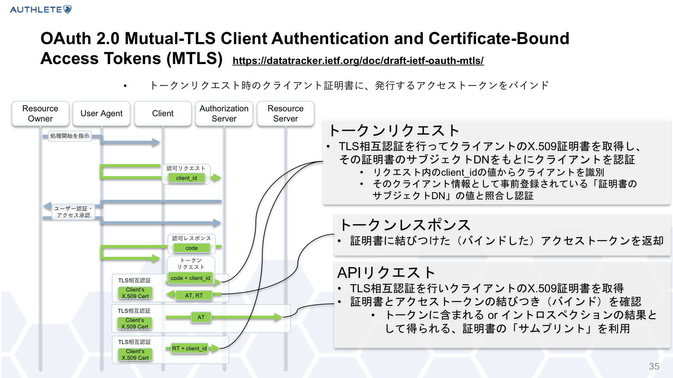The width and height of the screenshot is (673, 378).
Task: Click the 認可レスポンス label
Action: (x=191, y=238)
